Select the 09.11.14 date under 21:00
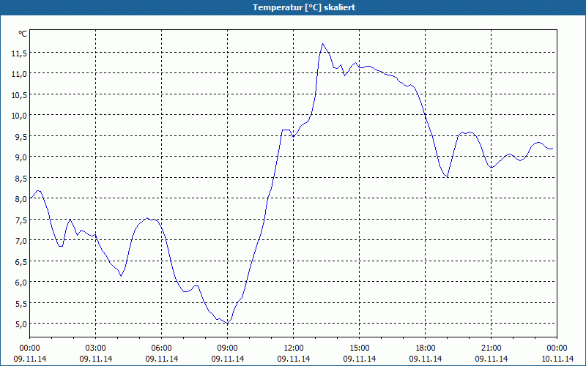This screenshot has height=366, width=586. (491, 359)
